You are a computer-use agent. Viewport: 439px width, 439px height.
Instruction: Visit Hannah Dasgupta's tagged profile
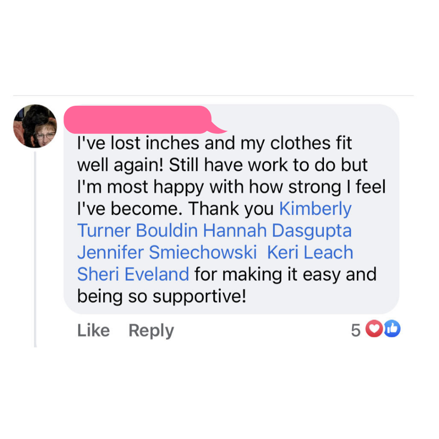pyautogui.click(x=277, y=230)
